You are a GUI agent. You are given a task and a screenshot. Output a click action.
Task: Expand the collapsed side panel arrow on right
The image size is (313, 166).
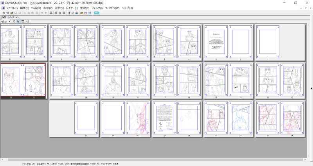tap(311, 88)
